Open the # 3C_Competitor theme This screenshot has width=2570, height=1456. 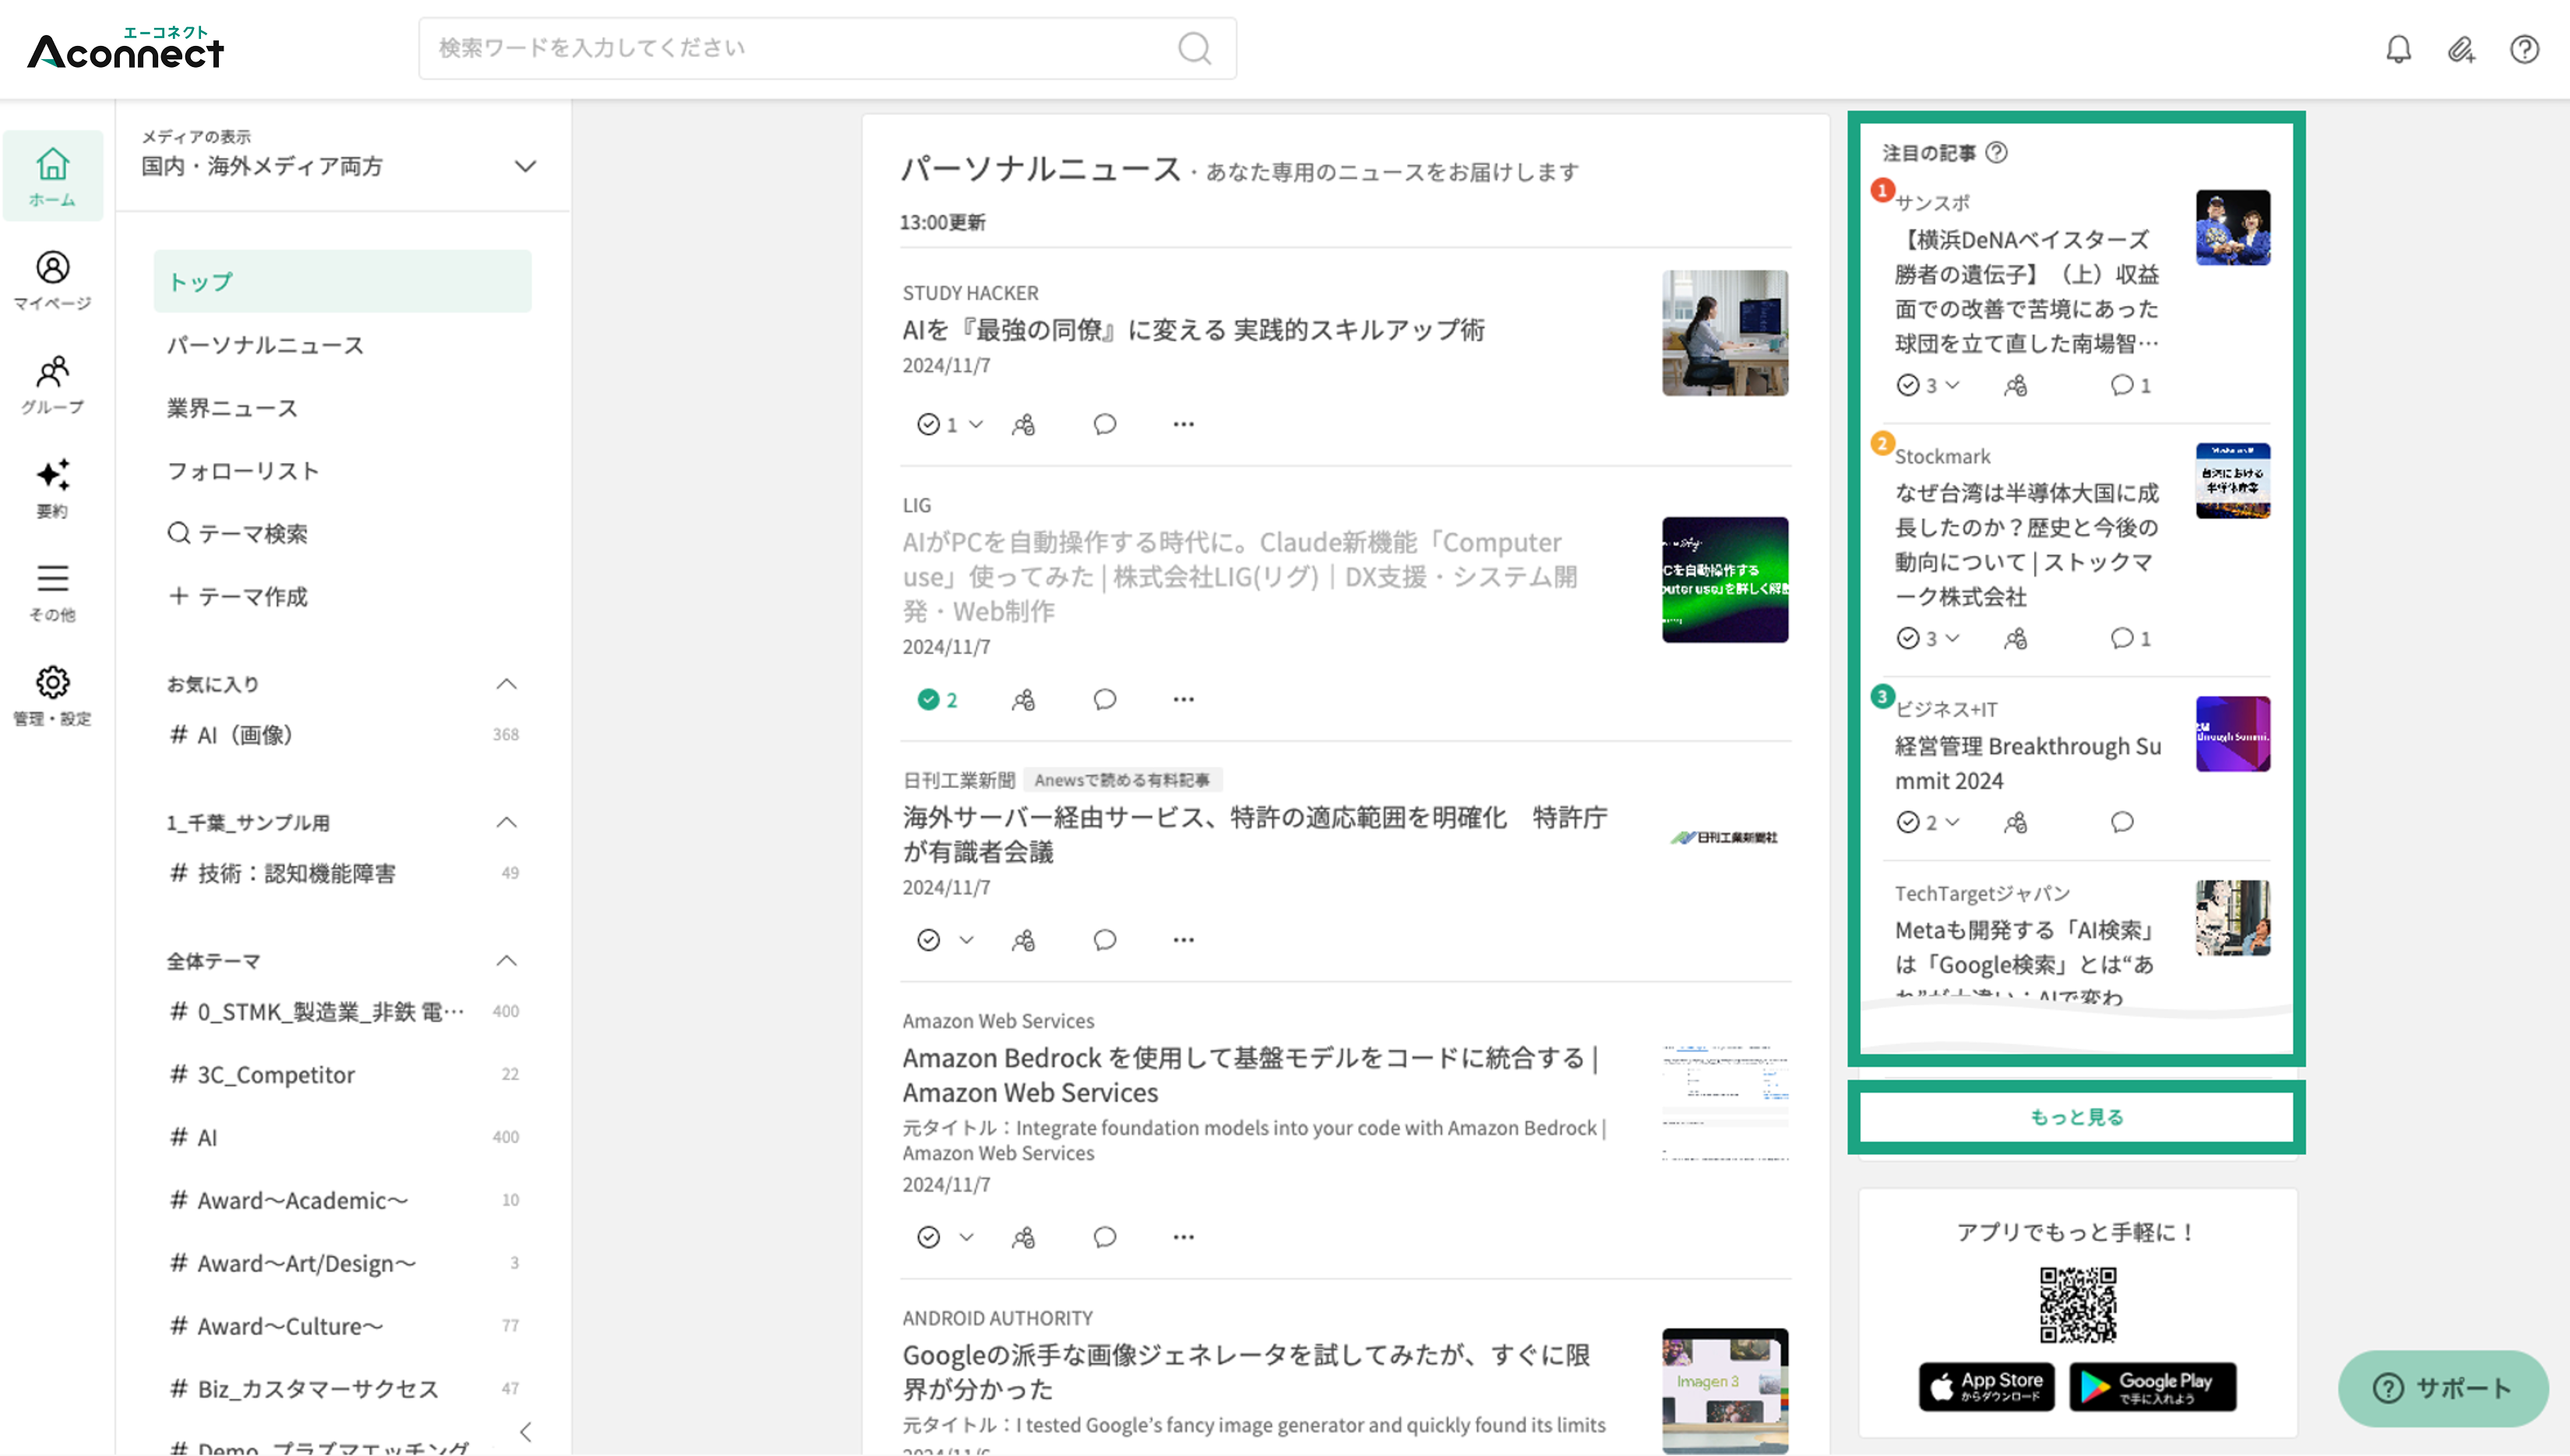click(342, 1075)
